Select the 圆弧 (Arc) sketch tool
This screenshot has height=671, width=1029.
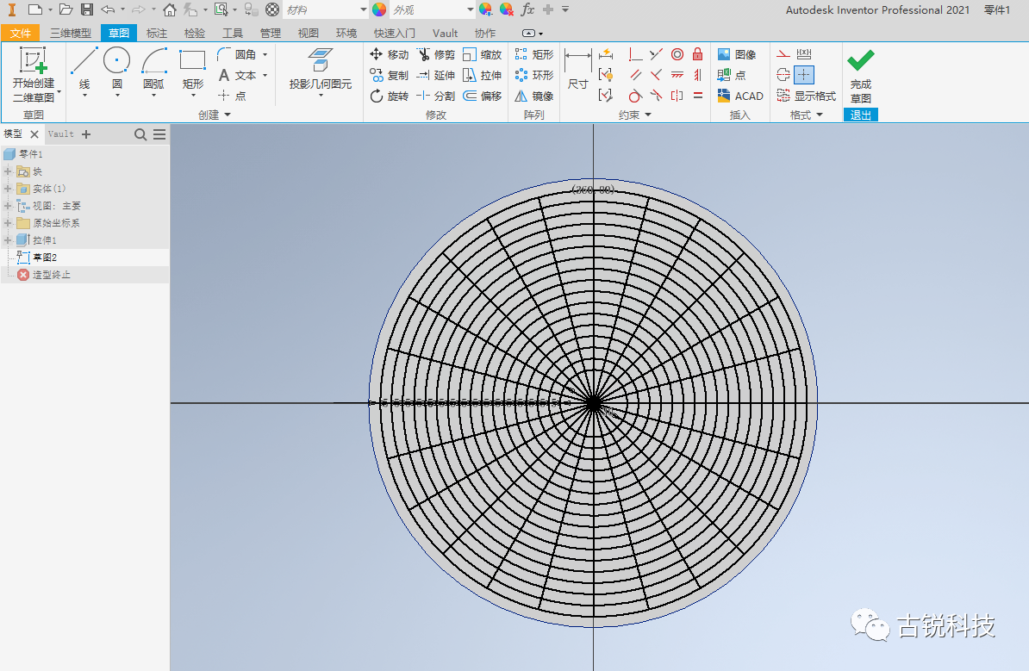(x=153, y=69)
